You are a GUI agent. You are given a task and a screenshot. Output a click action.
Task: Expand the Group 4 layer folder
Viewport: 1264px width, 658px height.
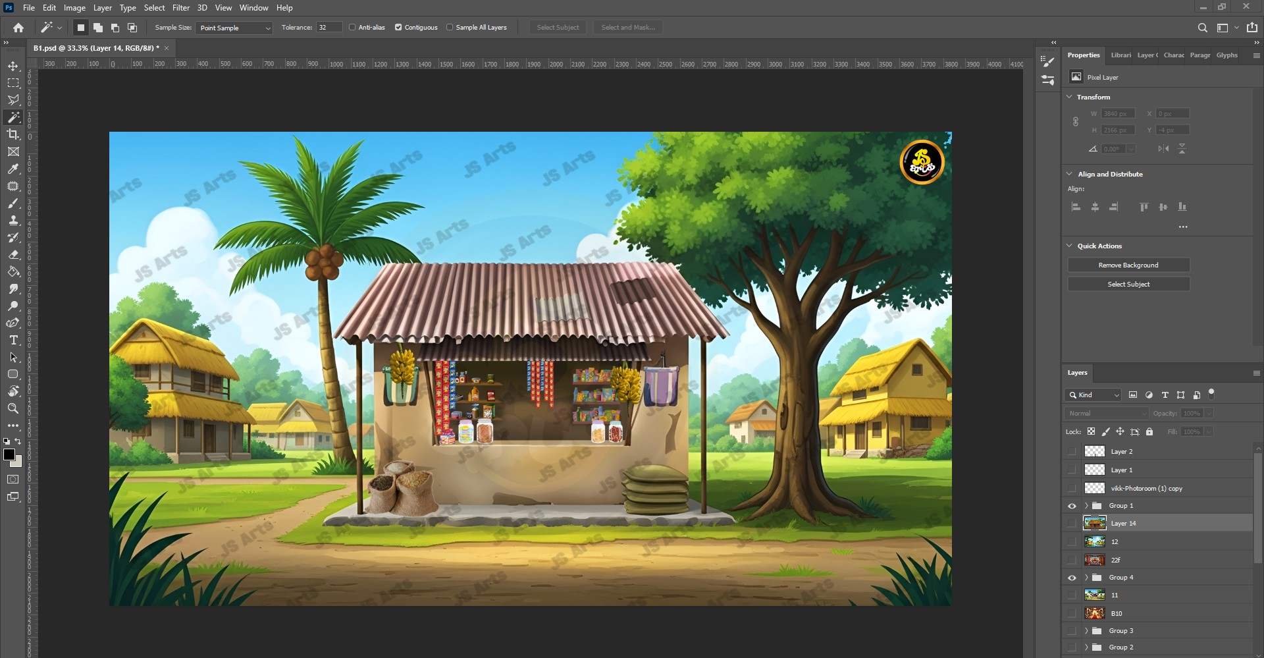[1086, 578]
